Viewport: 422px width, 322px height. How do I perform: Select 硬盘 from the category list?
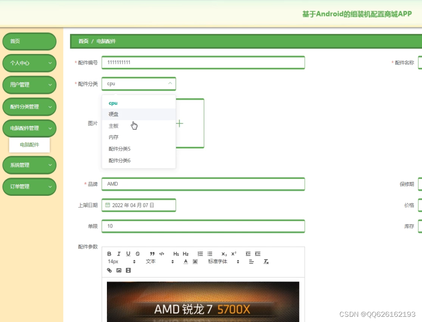pyautogui.click(x=113, y=114)
